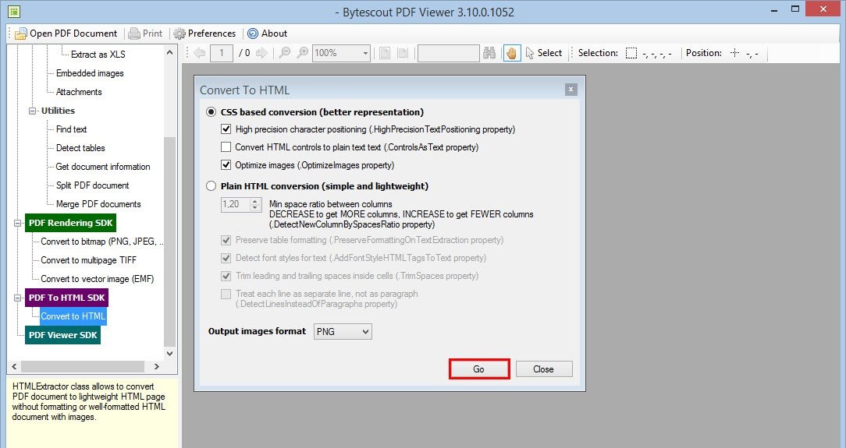Click the 1,20 space ratio field
The width and height of the screenshot is (846, 448).
click(235, 205)
